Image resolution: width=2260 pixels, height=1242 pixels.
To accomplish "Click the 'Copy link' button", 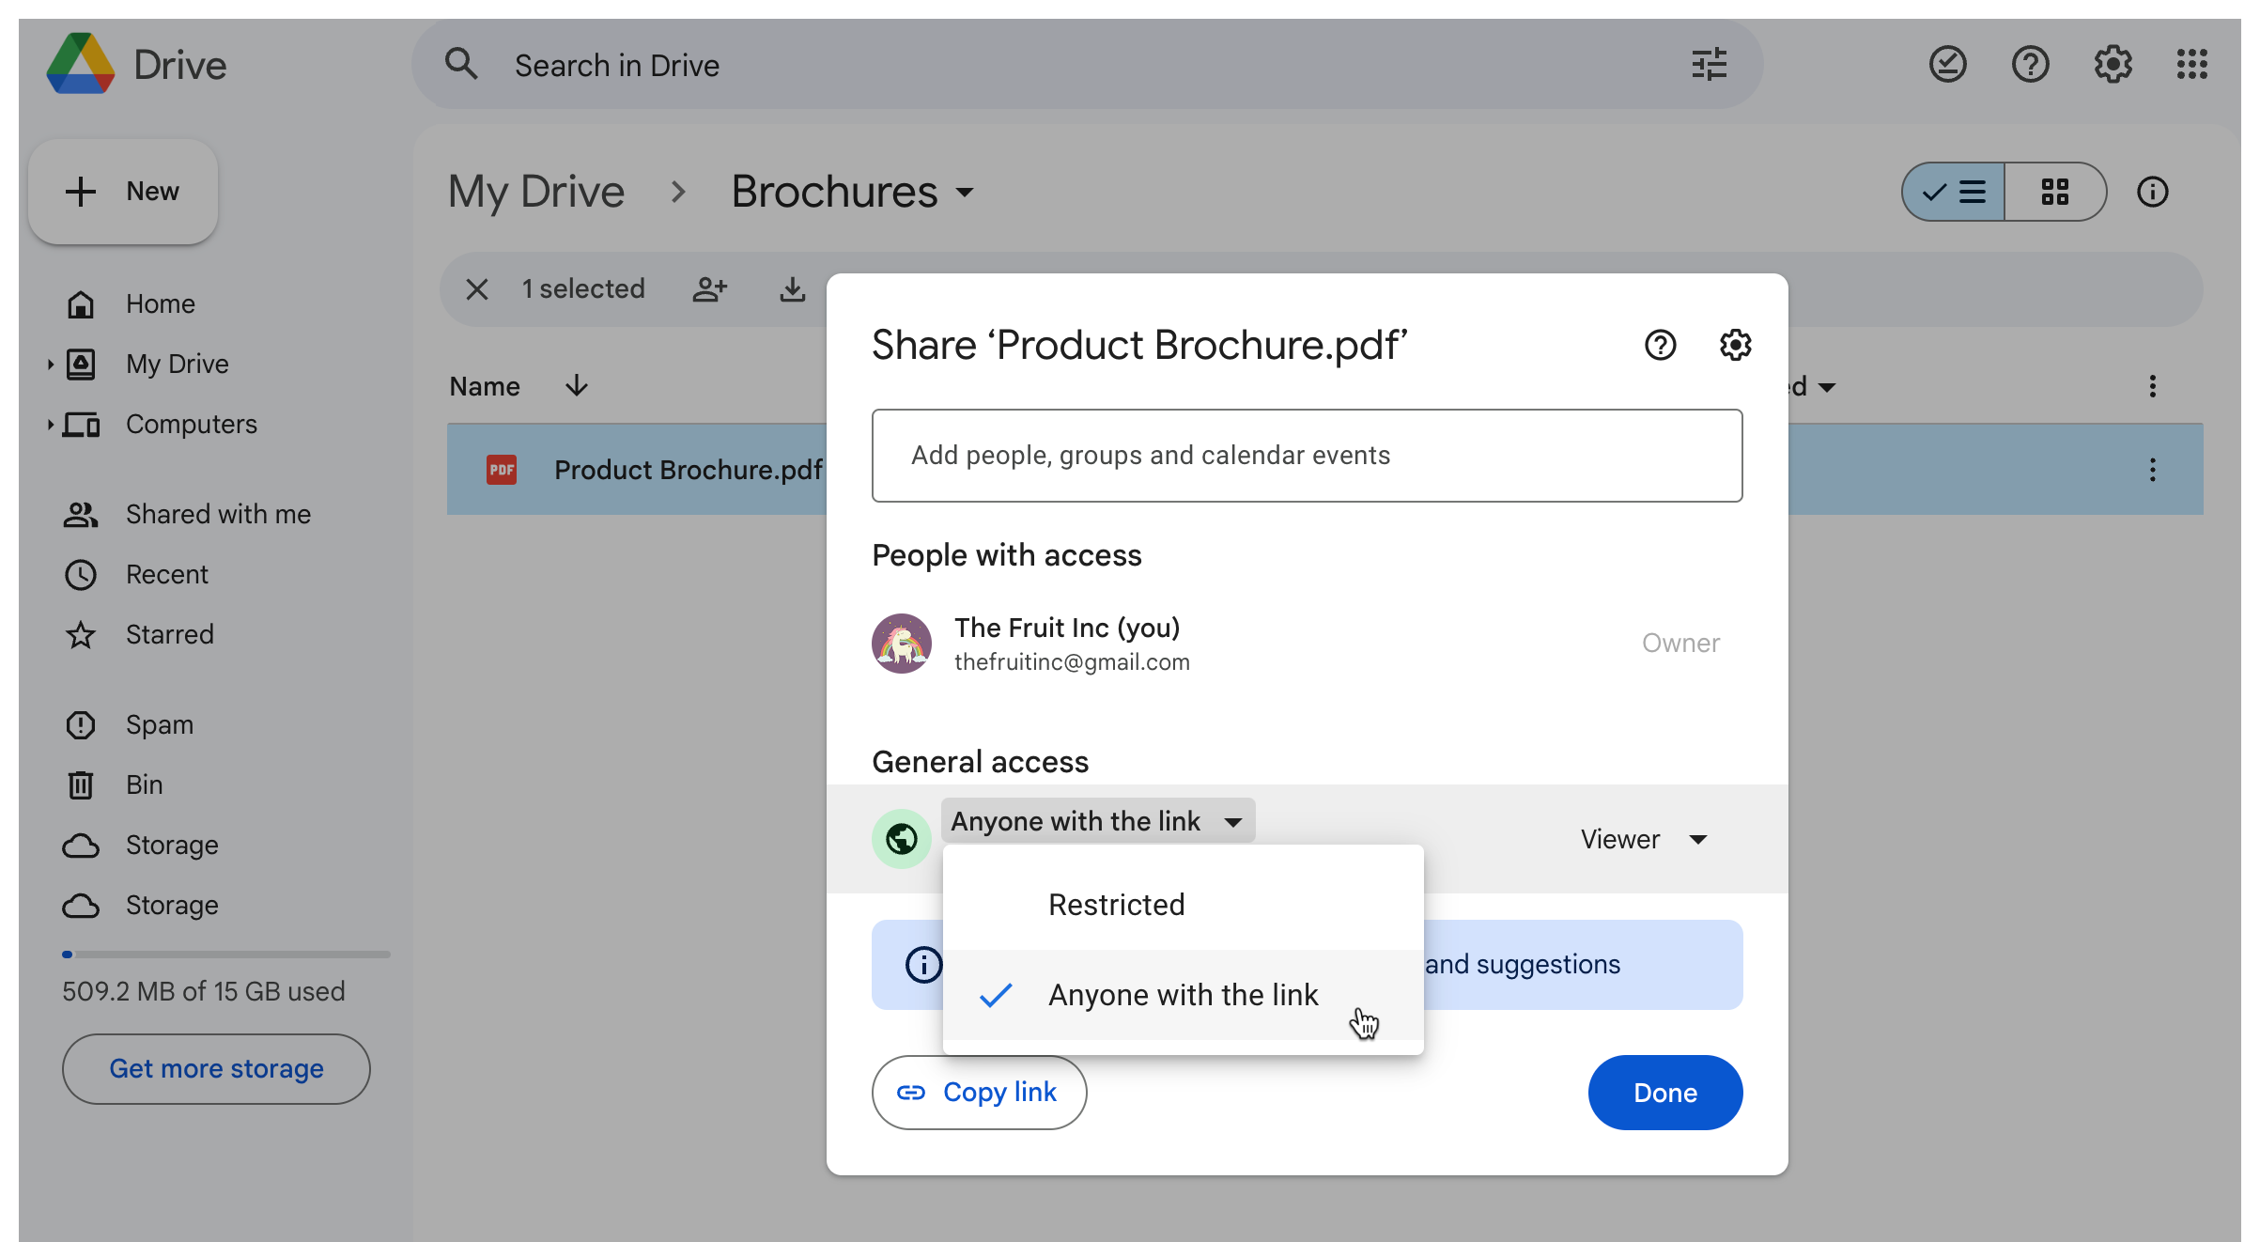I will click(979, 1092).
